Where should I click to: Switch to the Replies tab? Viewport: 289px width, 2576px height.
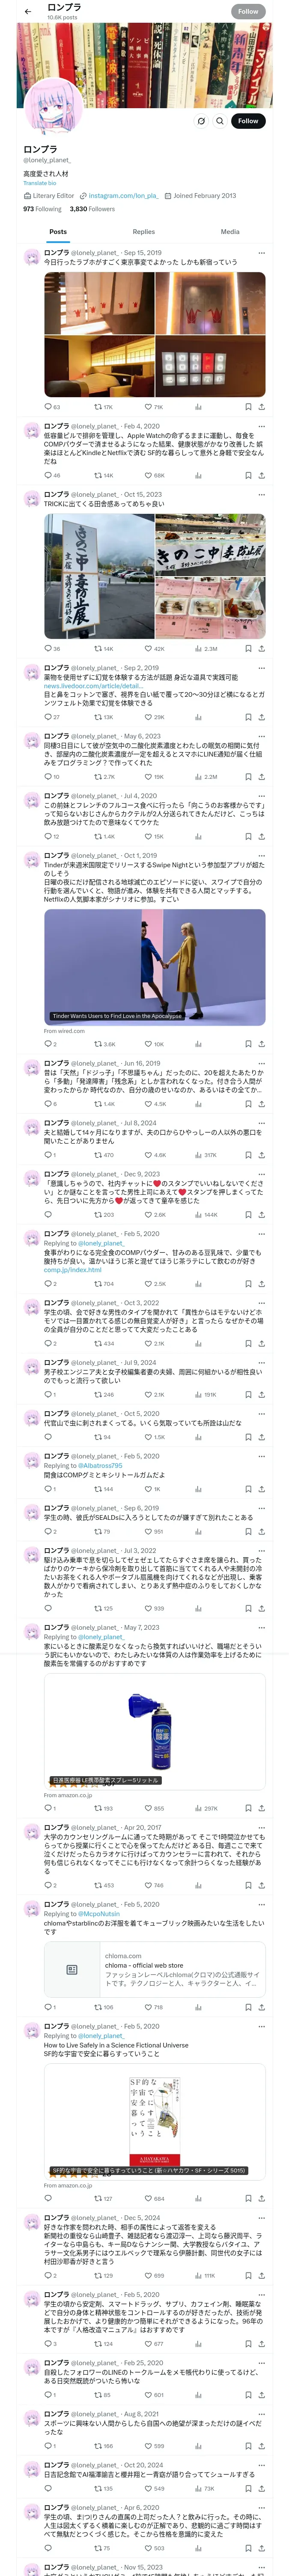point(143,231)
